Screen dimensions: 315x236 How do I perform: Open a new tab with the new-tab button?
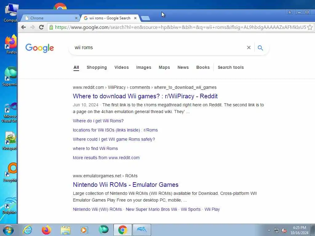pos(145,18)
